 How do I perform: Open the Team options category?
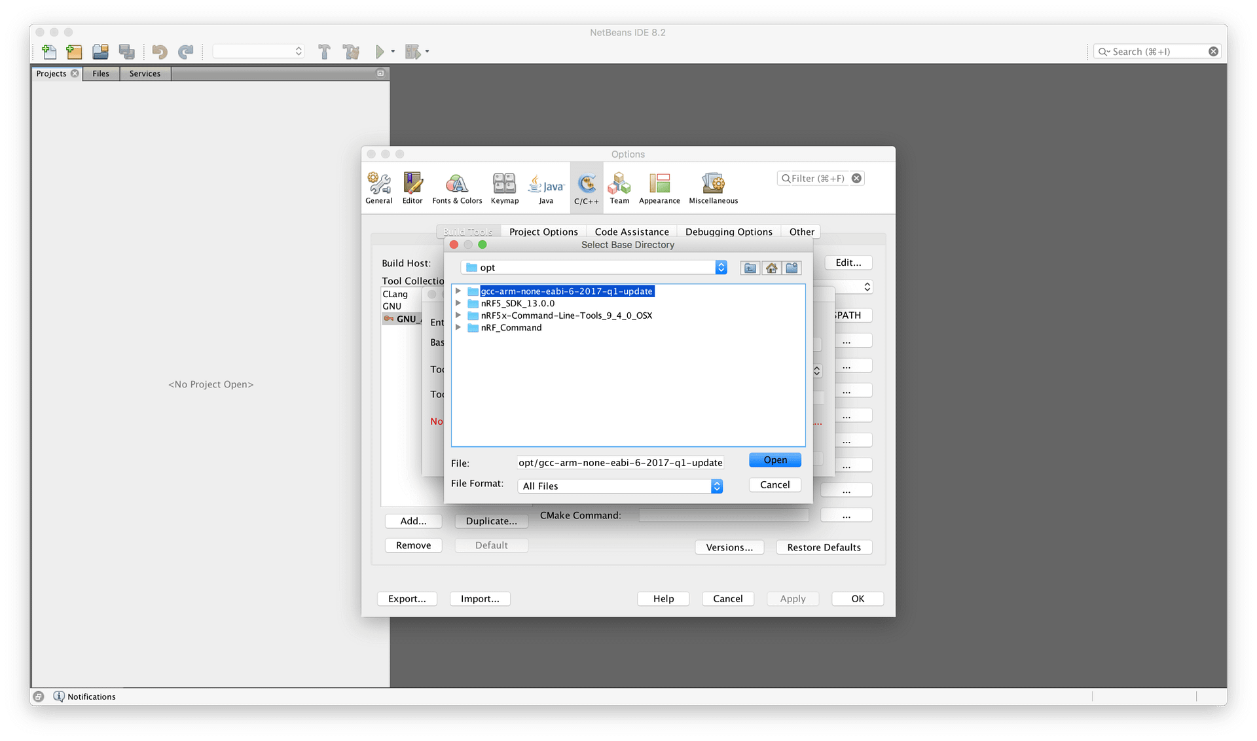(x=619, y=189)
